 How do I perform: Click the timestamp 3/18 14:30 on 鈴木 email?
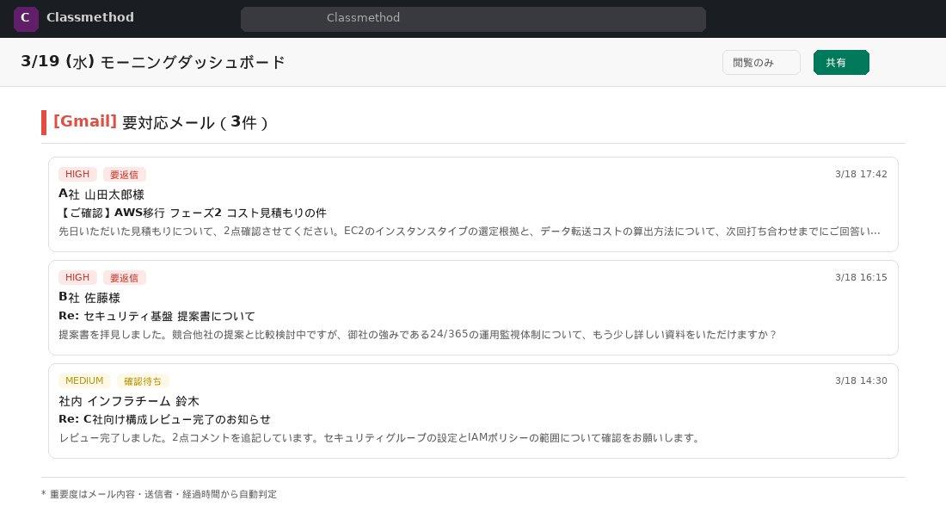860,380
